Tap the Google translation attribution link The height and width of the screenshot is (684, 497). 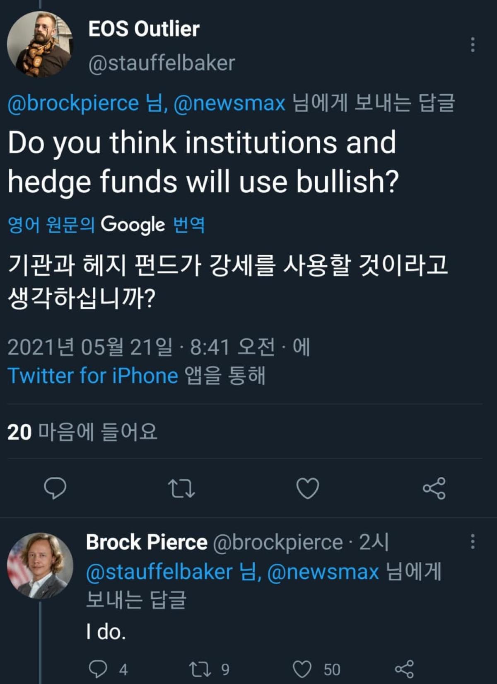pyautogui.click(x=106, y=225)
